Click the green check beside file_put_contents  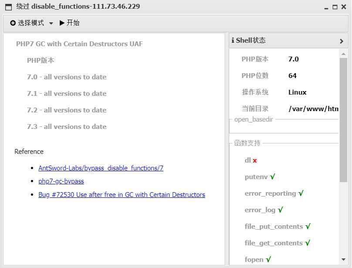coord(308,226)
